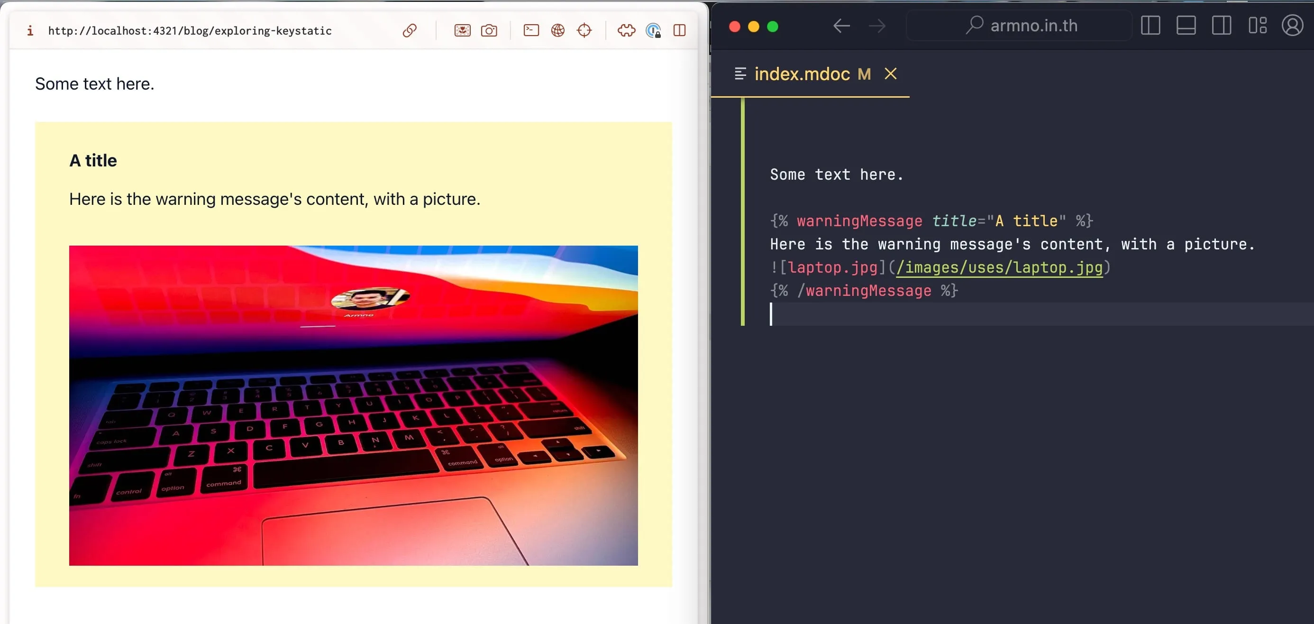The width and height of the screenshot is (1314, 624).
Task: Click the flower picture icon in toolbar
Action: pos(462,31)
